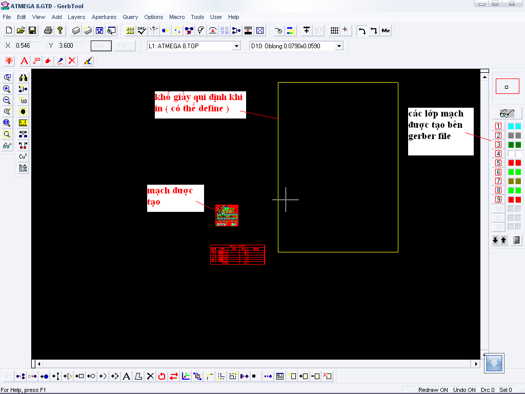Open the Macro menu

pyautogui.click(x=177, y=17)
